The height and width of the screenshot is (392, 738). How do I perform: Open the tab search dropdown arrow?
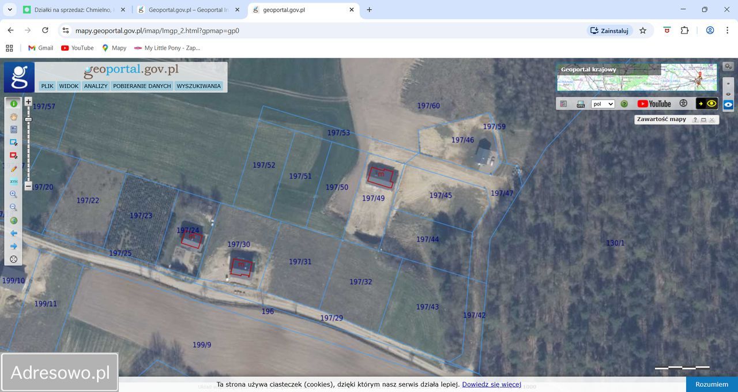tap(10, 10)
